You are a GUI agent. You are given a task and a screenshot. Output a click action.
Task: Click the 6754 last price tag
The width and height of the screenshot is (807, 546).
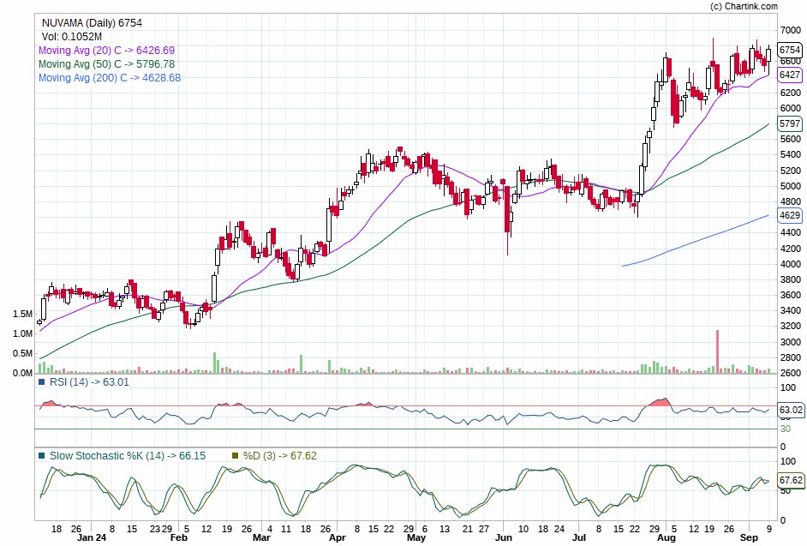790,50
